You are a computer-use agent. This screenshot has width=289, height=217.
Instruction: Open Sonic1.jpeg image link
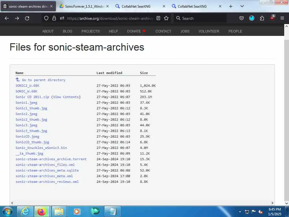pyautogui.click(x=26, y=103)
